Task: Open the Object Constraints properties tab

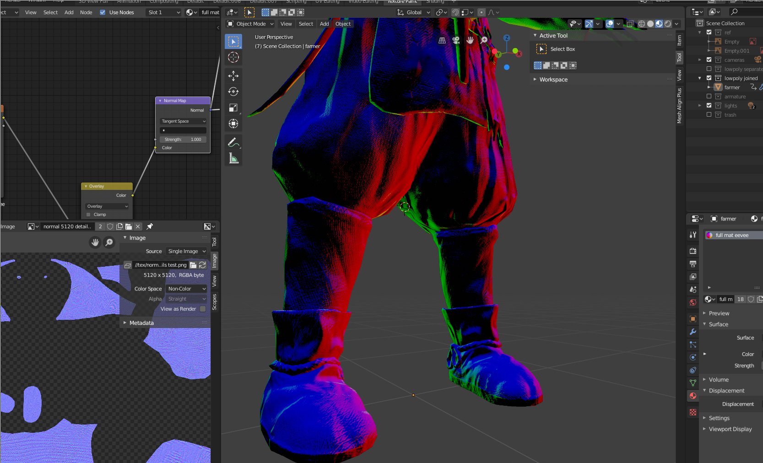Action: (x=693, y=370)
